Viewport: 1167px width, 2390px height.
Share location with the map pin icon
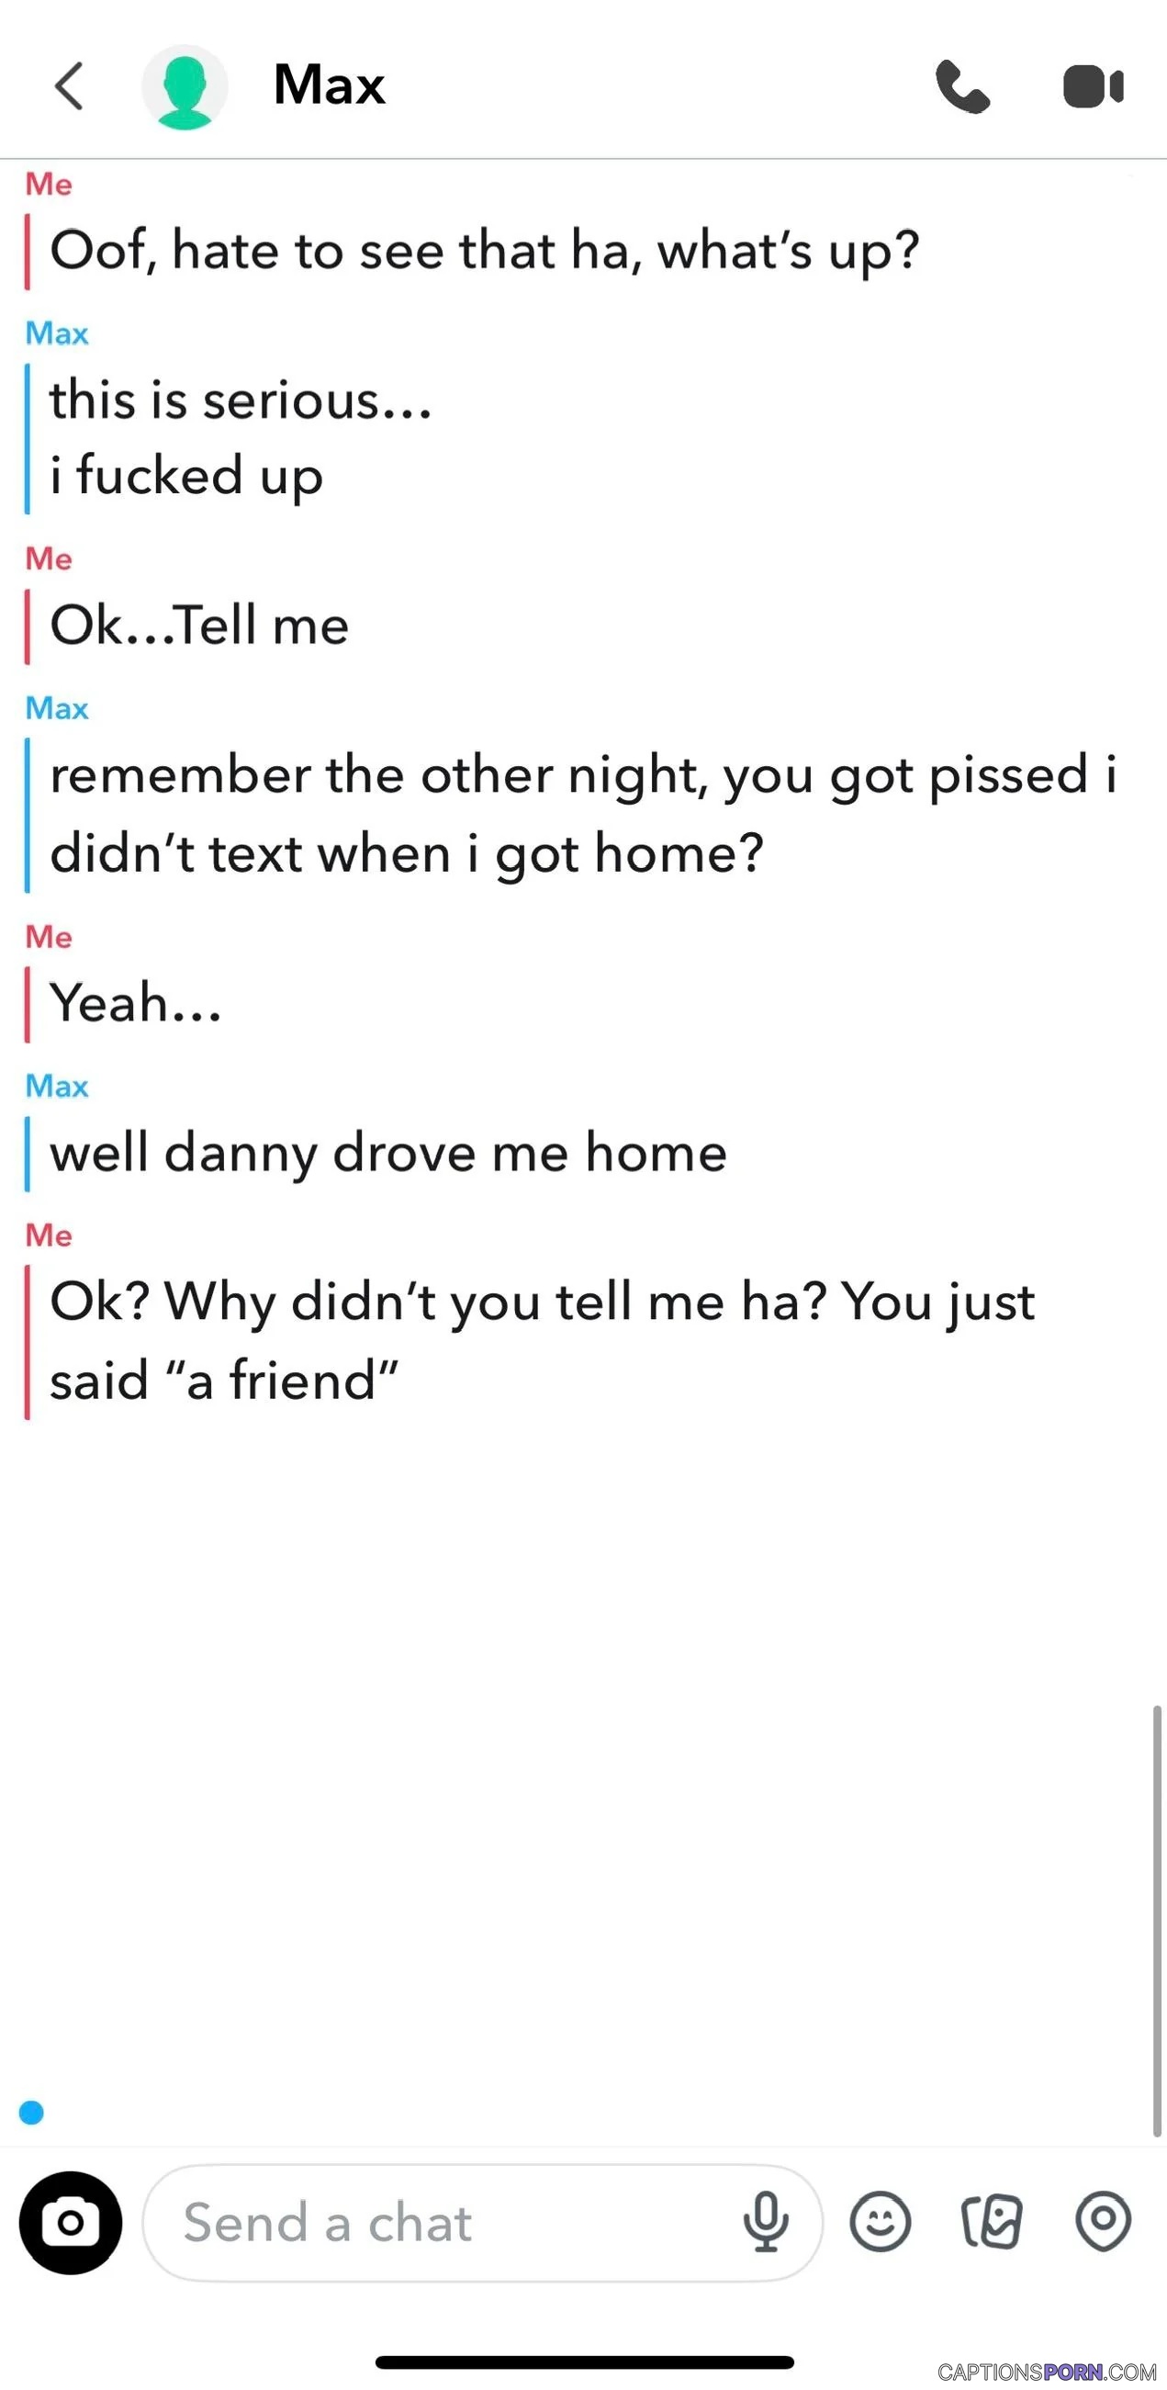[1103, 2222]
